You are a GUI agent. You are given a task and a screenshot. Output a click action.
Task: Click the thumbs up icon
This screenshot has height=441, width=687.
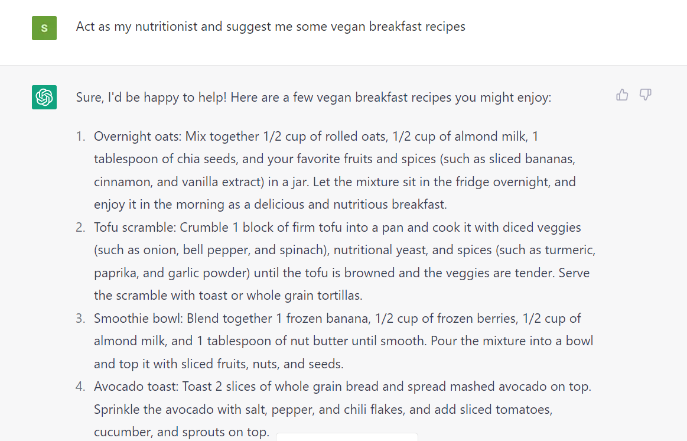622,95
